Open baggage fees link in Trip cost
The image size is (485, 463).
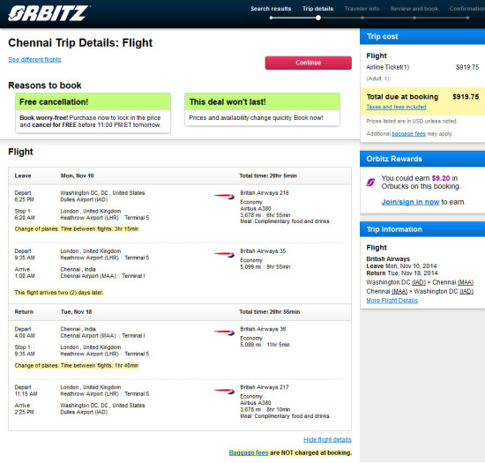pos(408,134)
